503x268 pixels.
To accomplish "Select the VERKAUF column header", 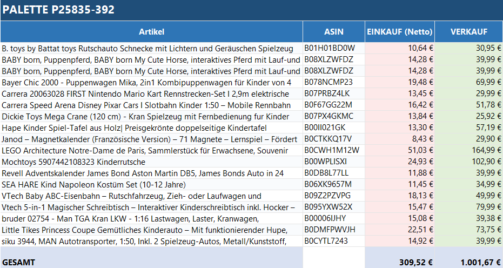I will coord(468,32).
